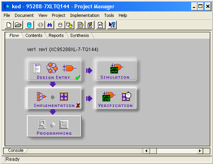The image size is (213, 164).
Task: Click the green checkmark on Design Entry
Action: (78, 77)
